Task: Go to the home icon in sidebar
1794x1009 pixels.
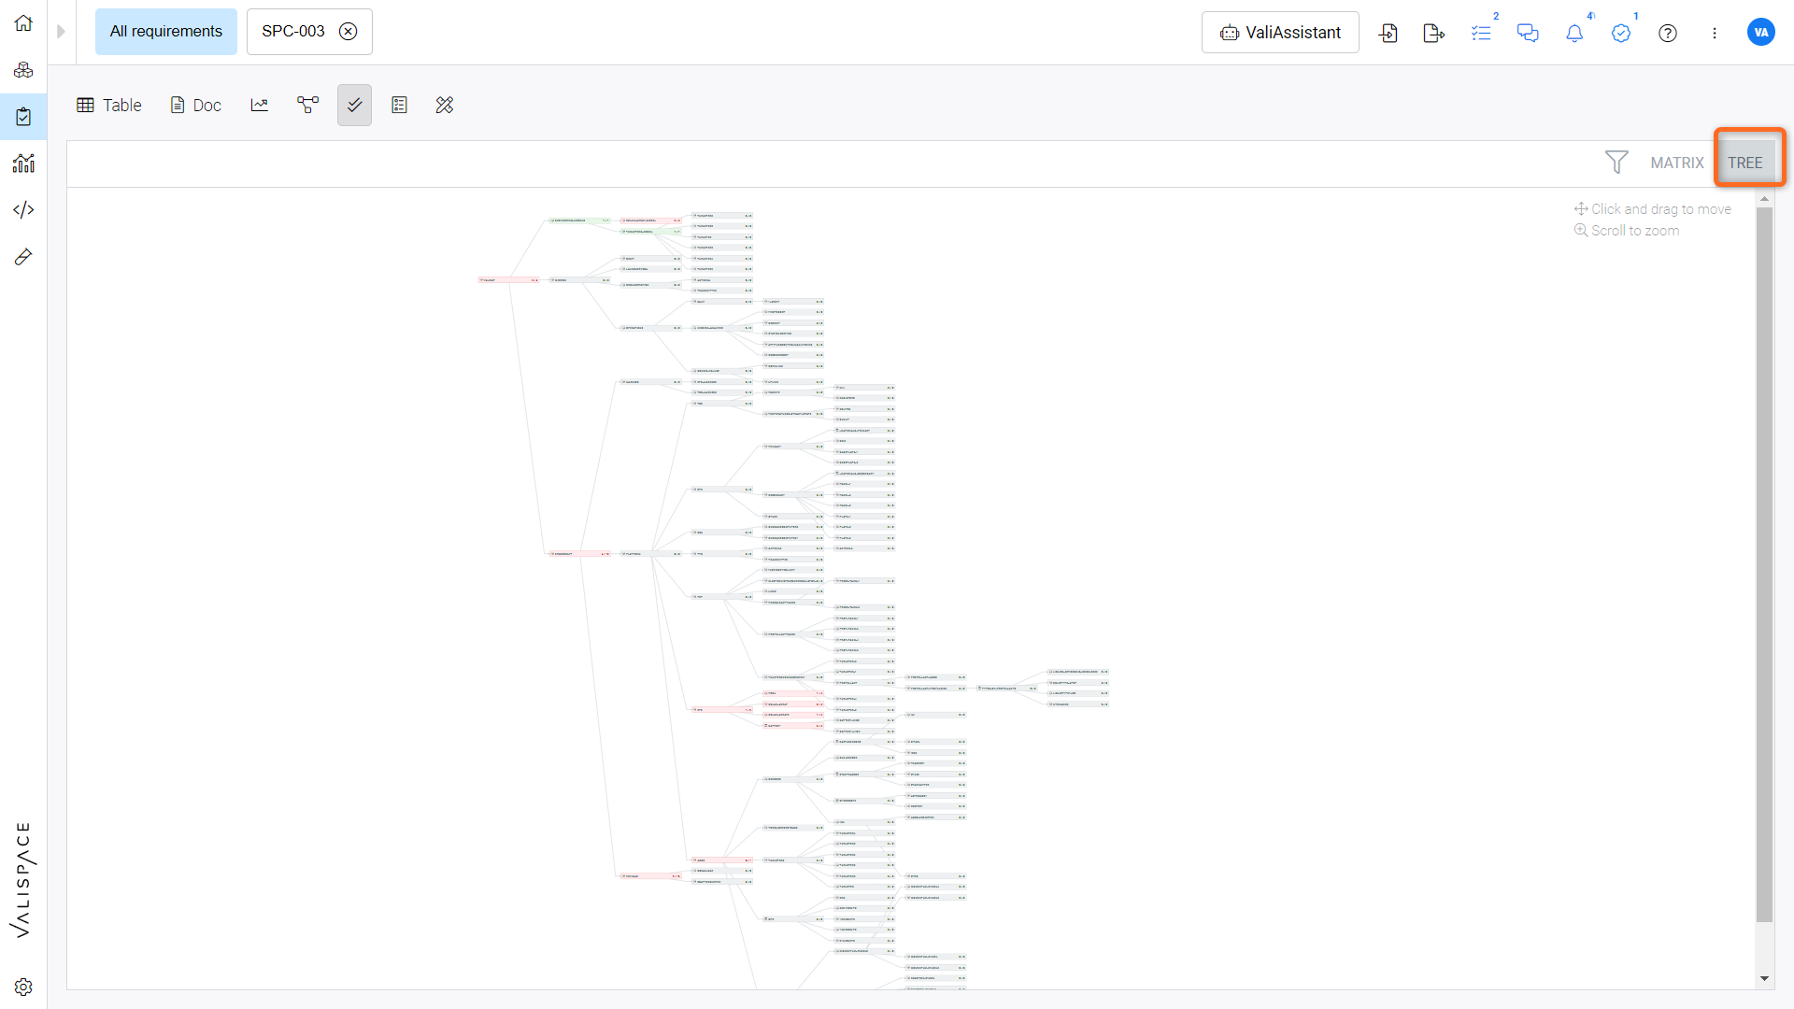Action: pos(23,23)
